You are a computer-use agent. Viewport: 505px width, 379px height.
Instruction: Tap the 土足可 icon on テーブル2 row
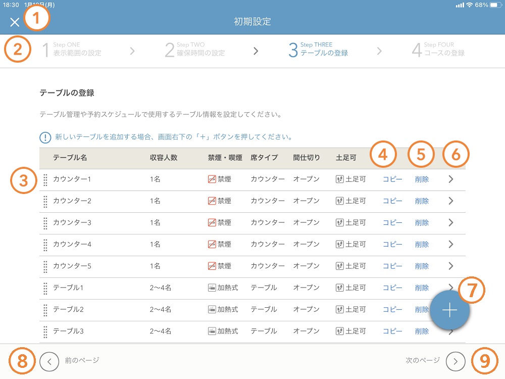[x=339, y=309]
